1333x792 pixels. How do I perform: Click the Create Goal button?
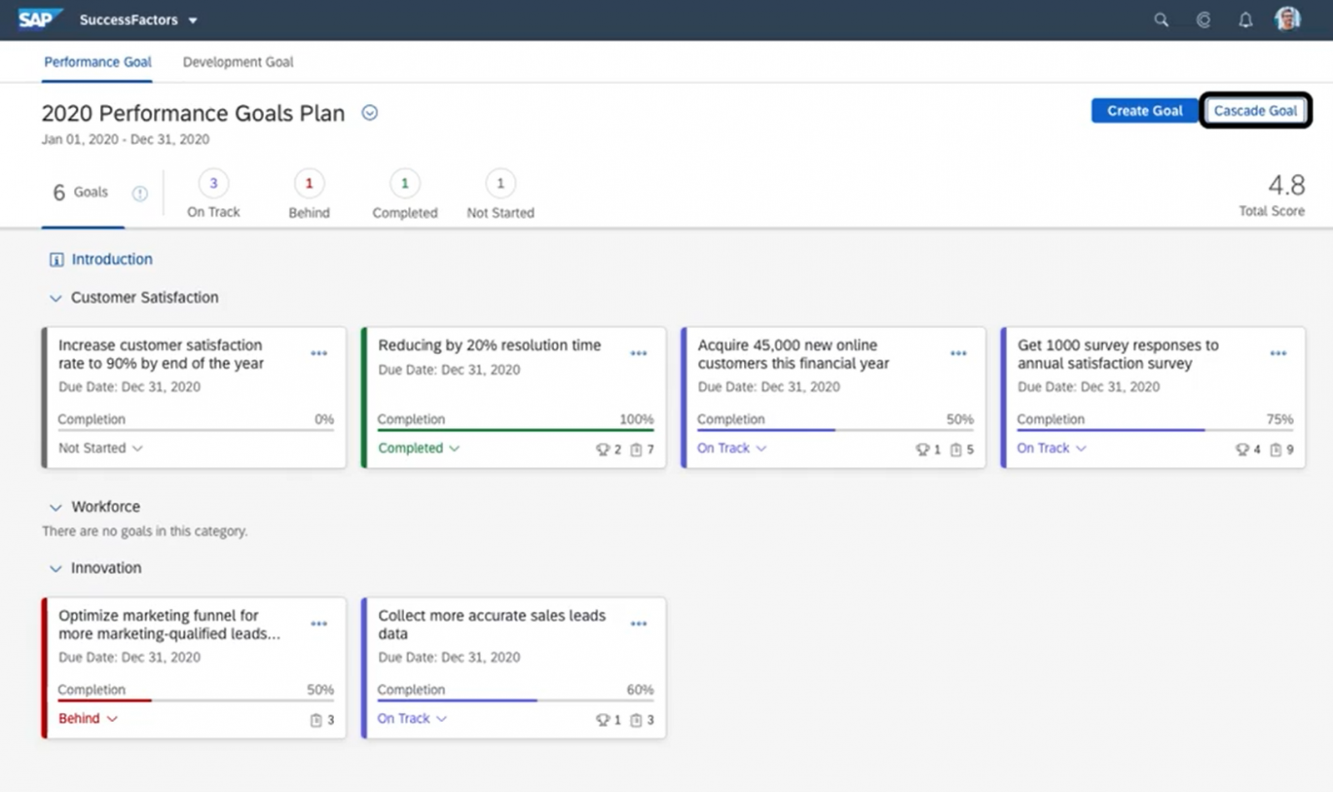coord(1144,111)
